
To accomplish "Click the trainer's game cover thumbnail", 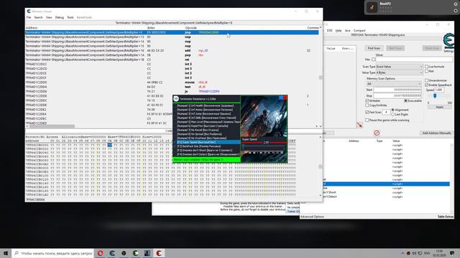I will pos(264,116).
